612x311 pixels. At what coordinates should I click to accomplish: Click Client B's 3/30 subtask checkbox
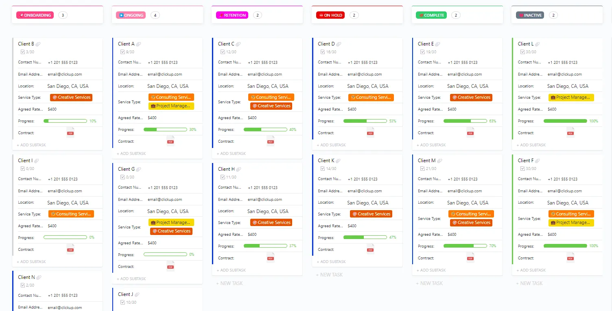click(23, 52)
